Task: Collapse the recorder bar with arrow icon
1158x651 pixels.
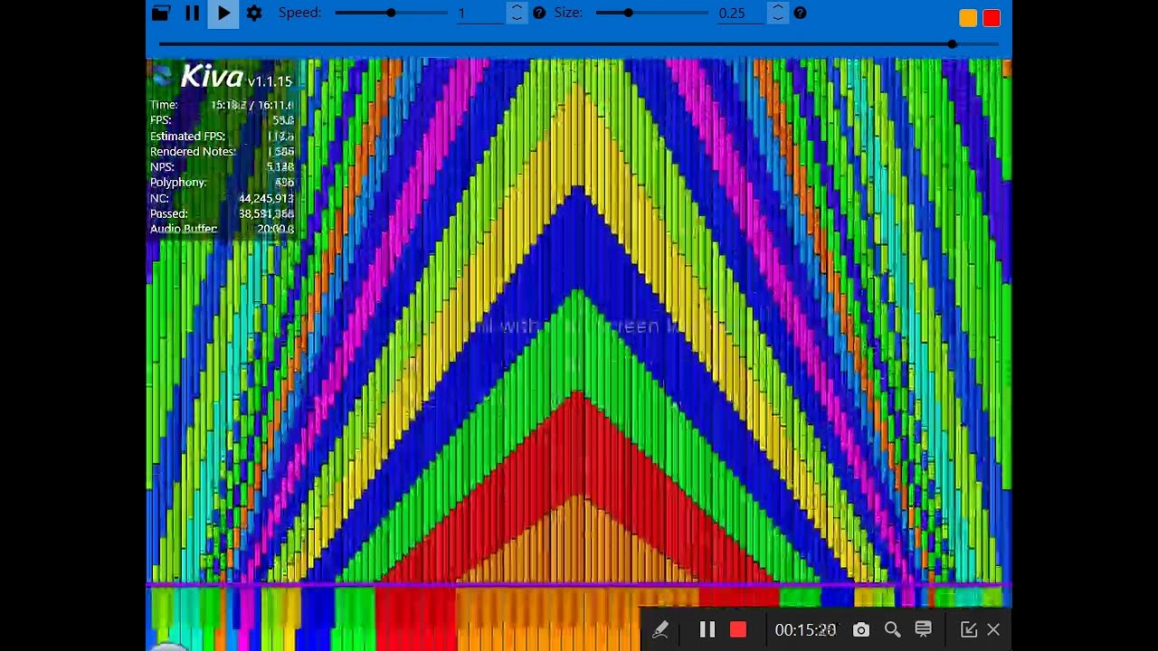Action: (968, 630)
